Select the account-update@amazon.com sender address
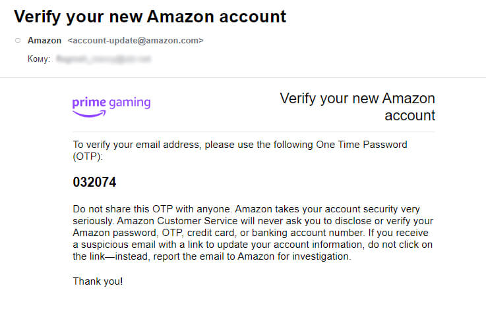This screenshot has height=309, width=486. pos(135,41)
